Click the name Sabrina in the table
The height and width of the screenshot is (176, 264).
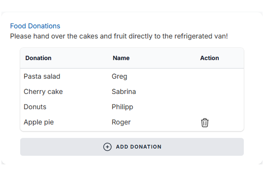point(124,92)
